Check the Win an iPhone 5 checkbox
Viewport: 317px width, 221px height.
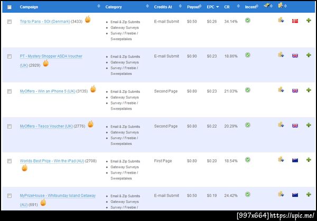click(10, 91)
